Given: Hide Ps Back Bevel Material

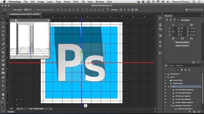Looking at the screenshot, I should 165,99.
